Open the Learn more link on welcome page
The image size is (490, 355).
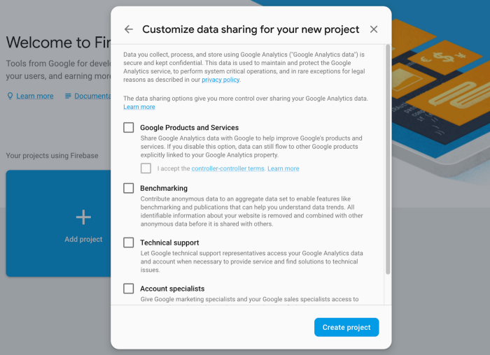[x=35, y=96]
